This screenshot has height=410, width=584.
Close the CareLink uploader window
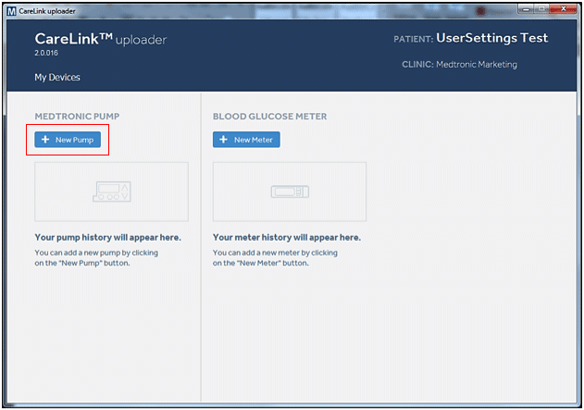pyautogui.click(x=563, y=9)
